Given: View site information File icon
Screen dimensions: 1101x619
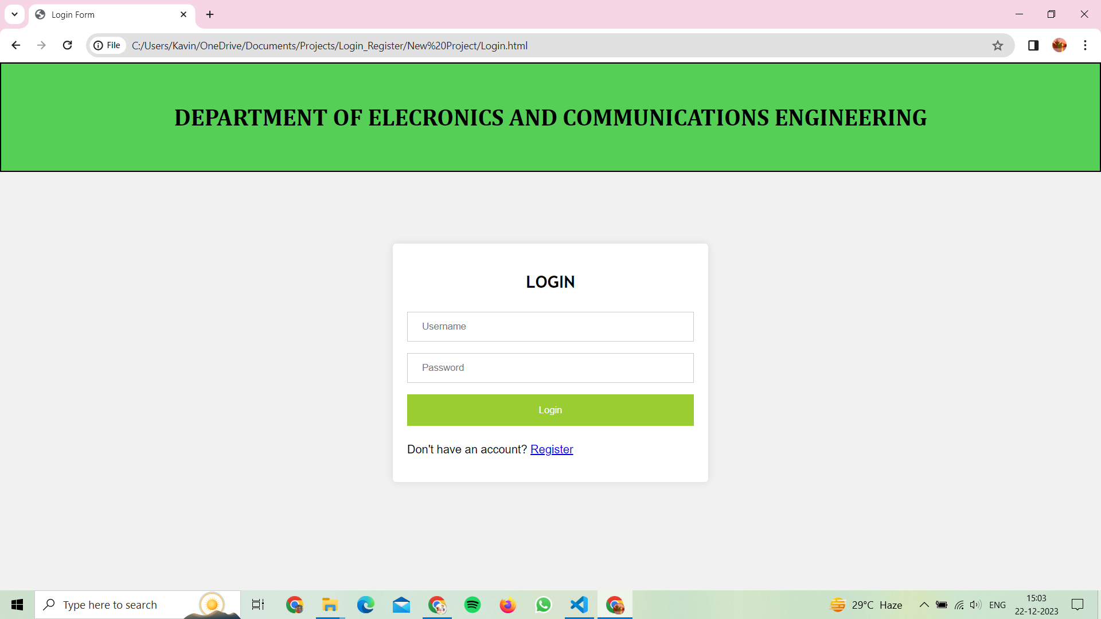Looking at the screenshot, I should point(107,45).
